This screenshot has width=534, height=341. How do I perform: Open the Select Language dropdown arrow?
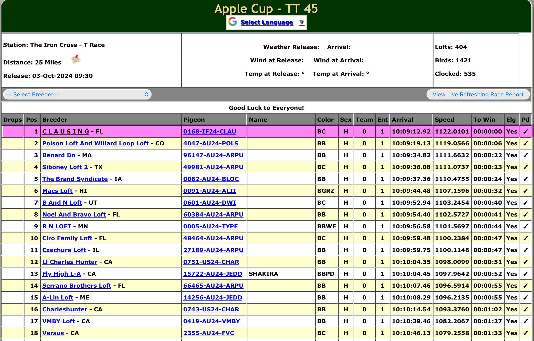302,23
